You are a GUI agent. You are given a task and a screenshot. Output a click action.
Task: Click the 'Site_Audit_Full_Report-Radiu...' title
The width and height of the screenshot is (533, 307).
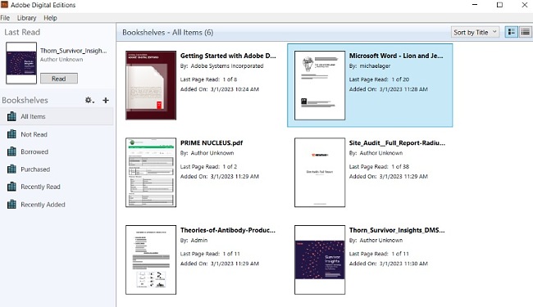[397, 142]
